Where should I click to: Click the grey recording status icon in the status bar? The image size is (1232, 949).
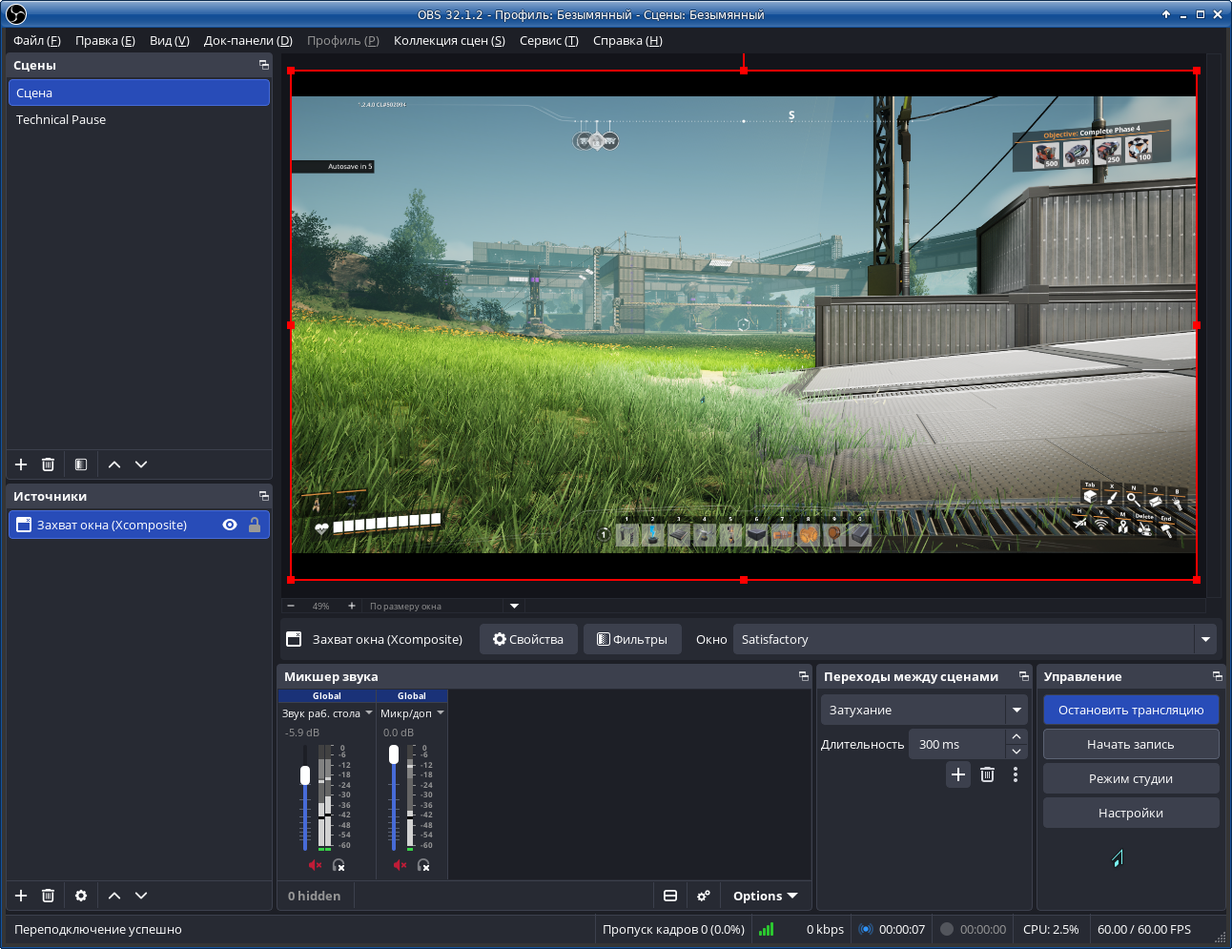(947, 929)
